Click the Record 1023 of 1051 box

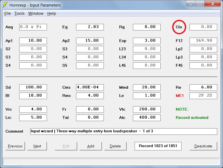[x=158, y=146]
